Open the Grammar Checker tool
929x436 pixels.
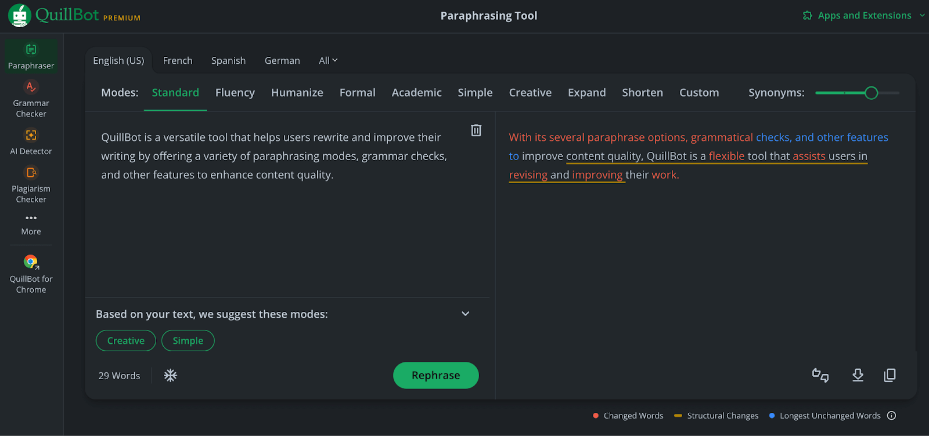pyautogui.click(x=31, y=99)
